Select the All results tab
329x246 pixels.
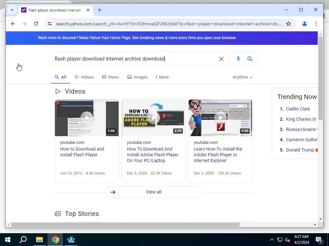point(60,77)
